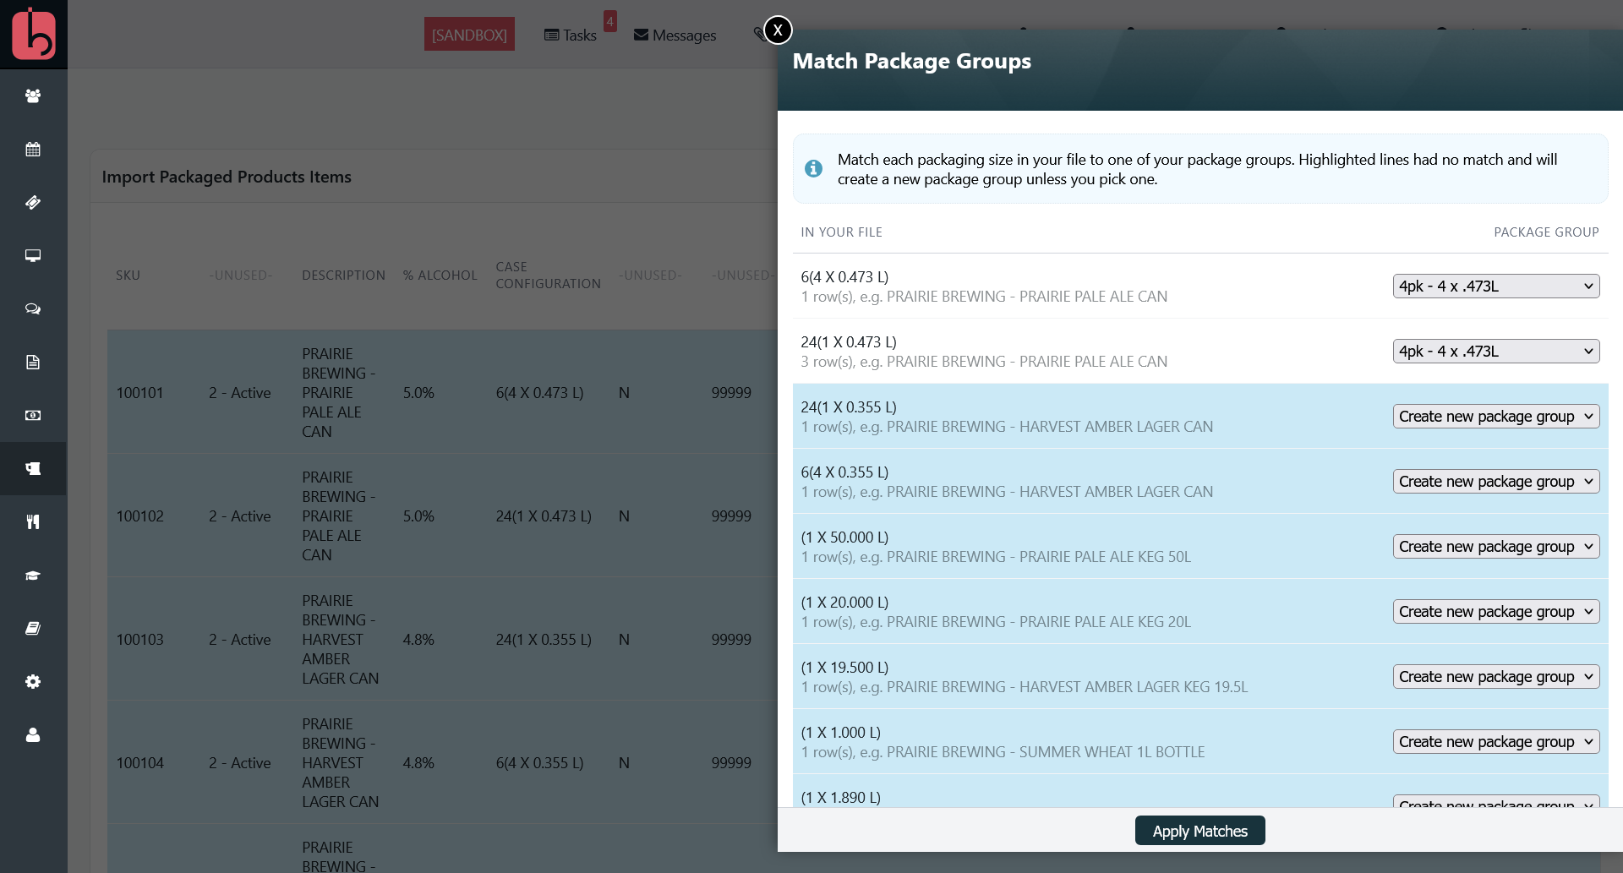
Task: Open the fork and knife icon in sidebar
Action: [33, 522]
